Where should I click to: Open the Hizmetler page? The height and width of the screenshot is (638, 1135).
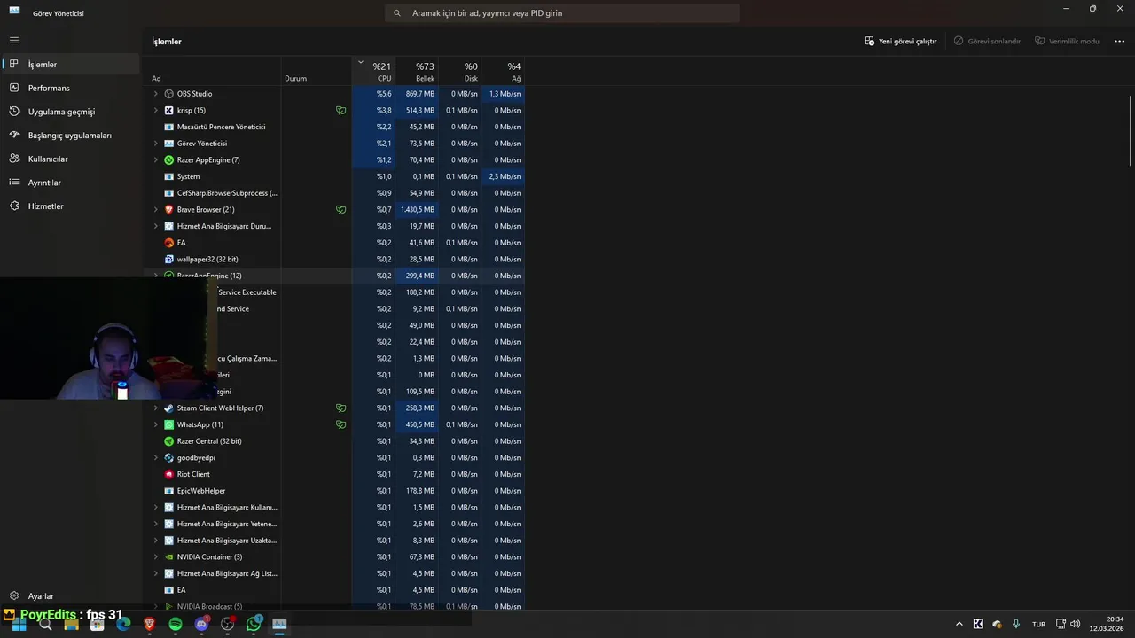tap(71, 206)
